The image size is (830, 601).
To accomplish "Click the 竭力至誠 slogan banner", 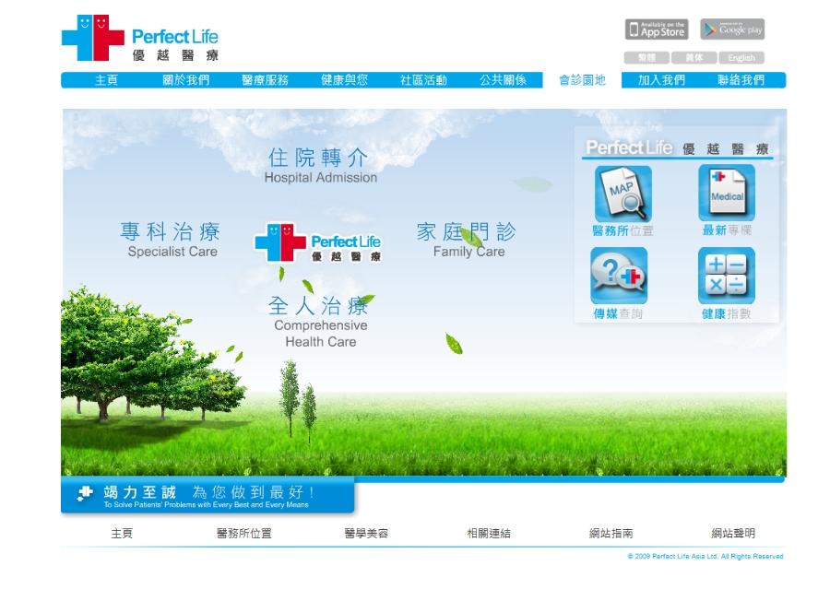I will [x=207, y=495].
